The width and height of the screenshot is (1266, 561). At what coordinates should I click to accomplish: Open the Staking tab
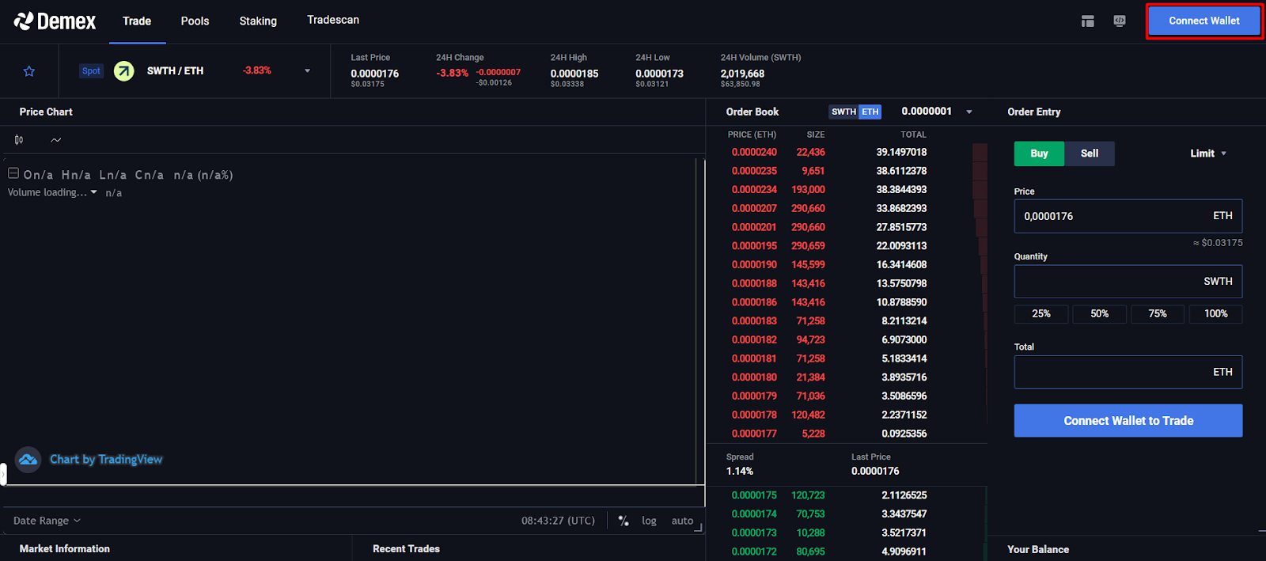tap(258, 21)
